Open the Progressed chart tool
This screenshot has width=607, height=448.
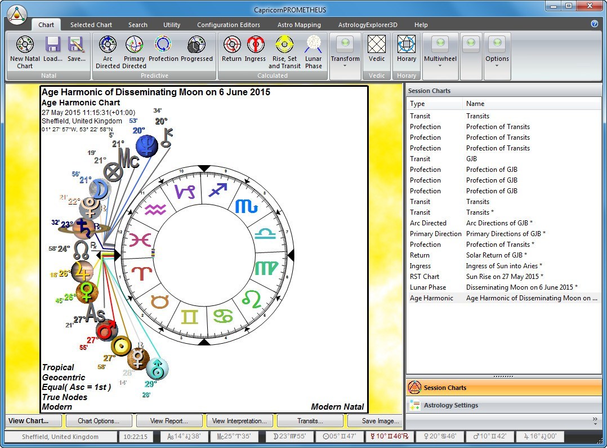coord(197,44)
